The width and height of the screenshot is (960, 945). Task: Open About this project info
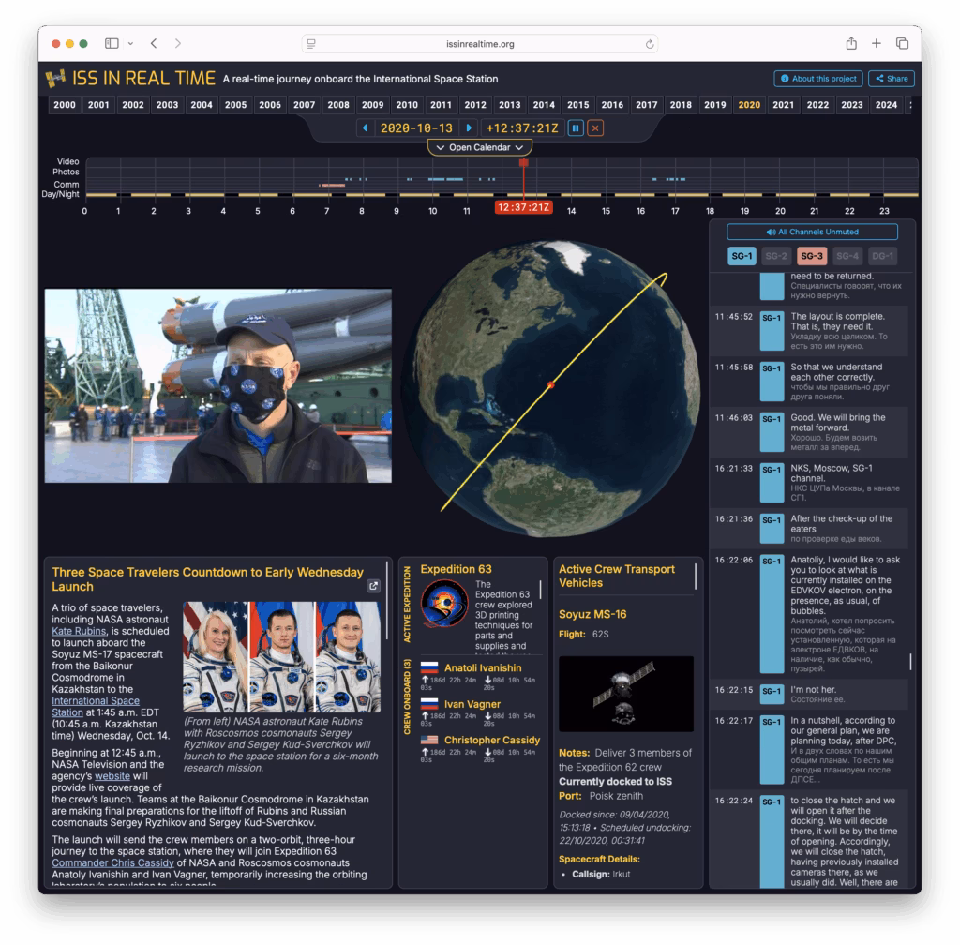(817, 79)
